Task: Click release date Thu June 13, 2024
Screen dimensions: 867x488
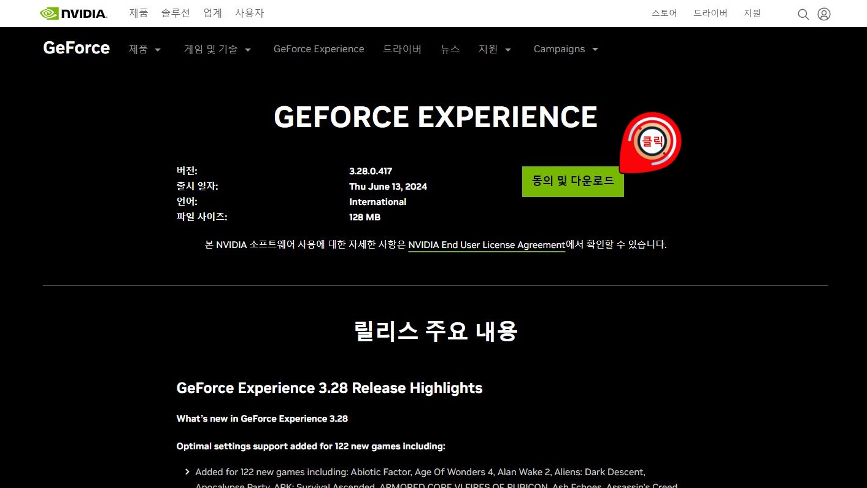Action: tap(388, 187)
